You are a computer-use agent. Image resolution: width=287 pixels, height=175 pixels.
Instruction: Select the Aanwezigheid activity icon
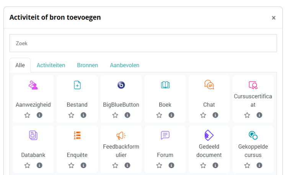33,85
